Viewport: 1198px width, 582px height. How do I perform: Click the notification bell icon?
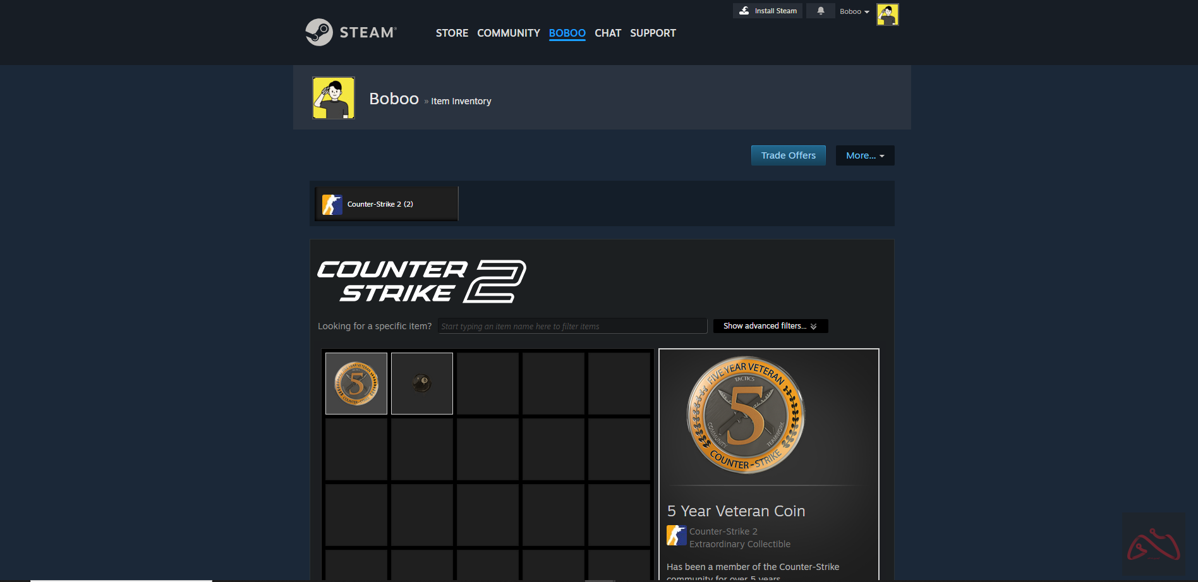[820, 11]
